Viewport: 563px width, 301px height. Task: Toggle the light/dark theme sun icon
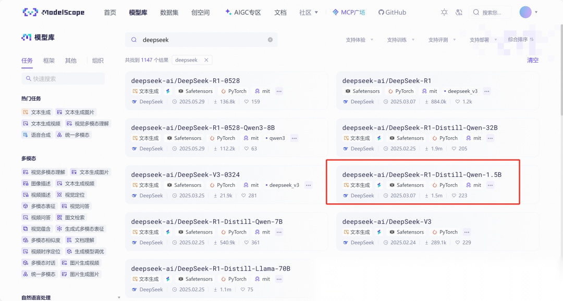point(444,12)
